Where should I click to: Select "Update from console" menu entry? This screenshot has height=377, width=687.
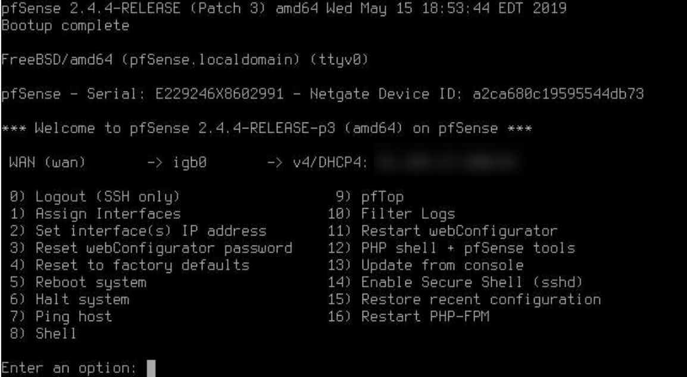pyautogui.click(x=442, y=265)
